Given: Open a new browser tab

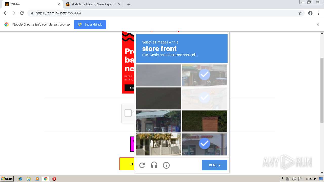Looking at the screenshot, I should tap(129, 4).
